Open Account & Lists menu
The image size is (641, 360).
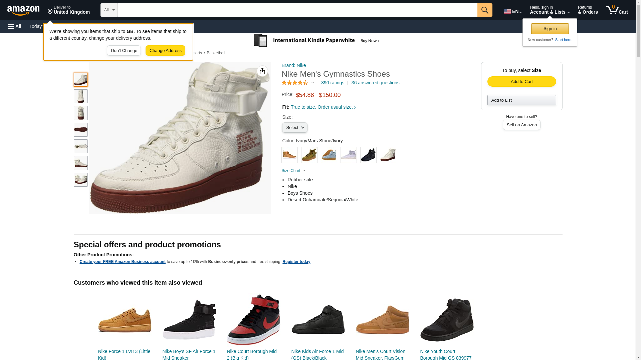[x=550, y=10]
